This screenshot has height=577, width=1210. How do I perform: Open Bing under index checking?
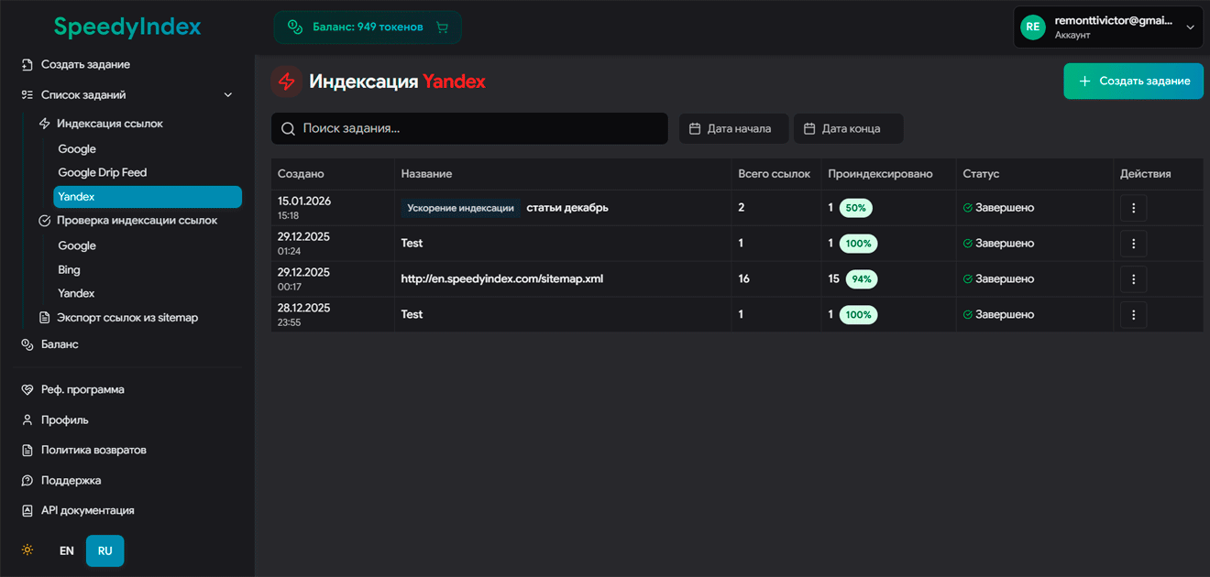coord(70,270)
